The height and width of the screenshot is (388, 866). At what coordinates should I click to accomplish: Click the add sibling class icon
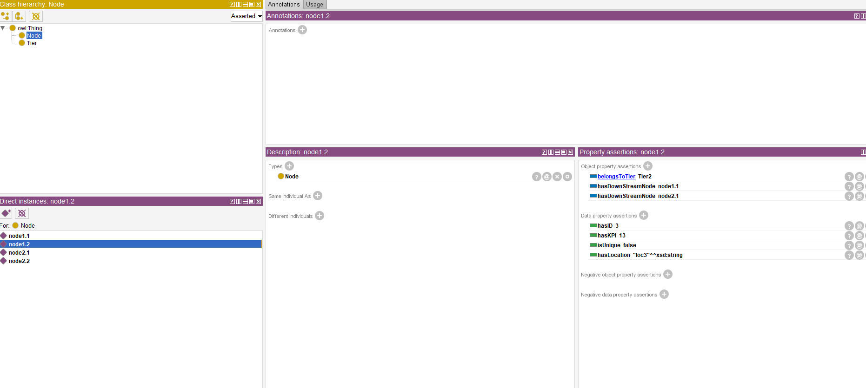tap(19, 16)
